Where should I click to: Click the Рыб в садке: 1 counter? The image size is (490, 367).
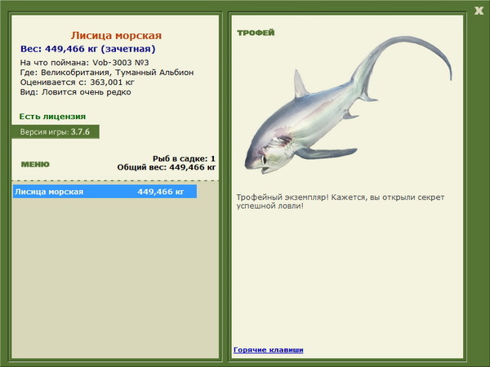tap(184, 159)
